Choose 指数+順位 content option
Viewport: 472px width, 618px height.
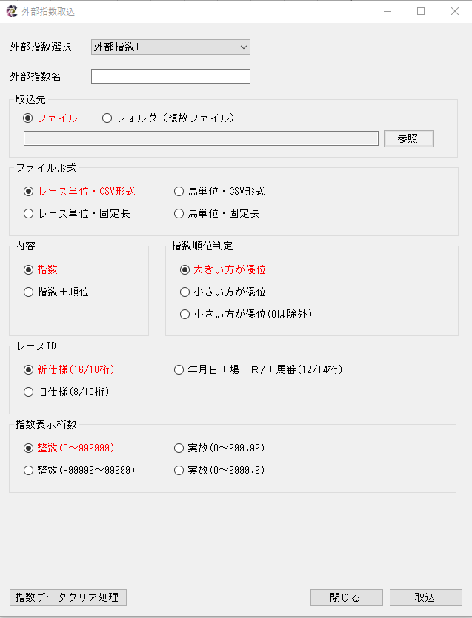(29, 292)
